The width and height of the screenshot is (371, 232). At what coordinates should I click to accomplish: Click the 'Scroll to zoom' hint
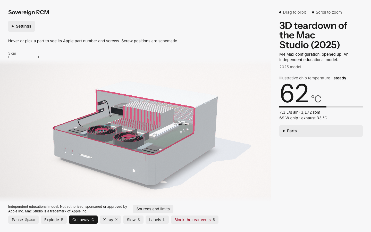tap(327, 12)
